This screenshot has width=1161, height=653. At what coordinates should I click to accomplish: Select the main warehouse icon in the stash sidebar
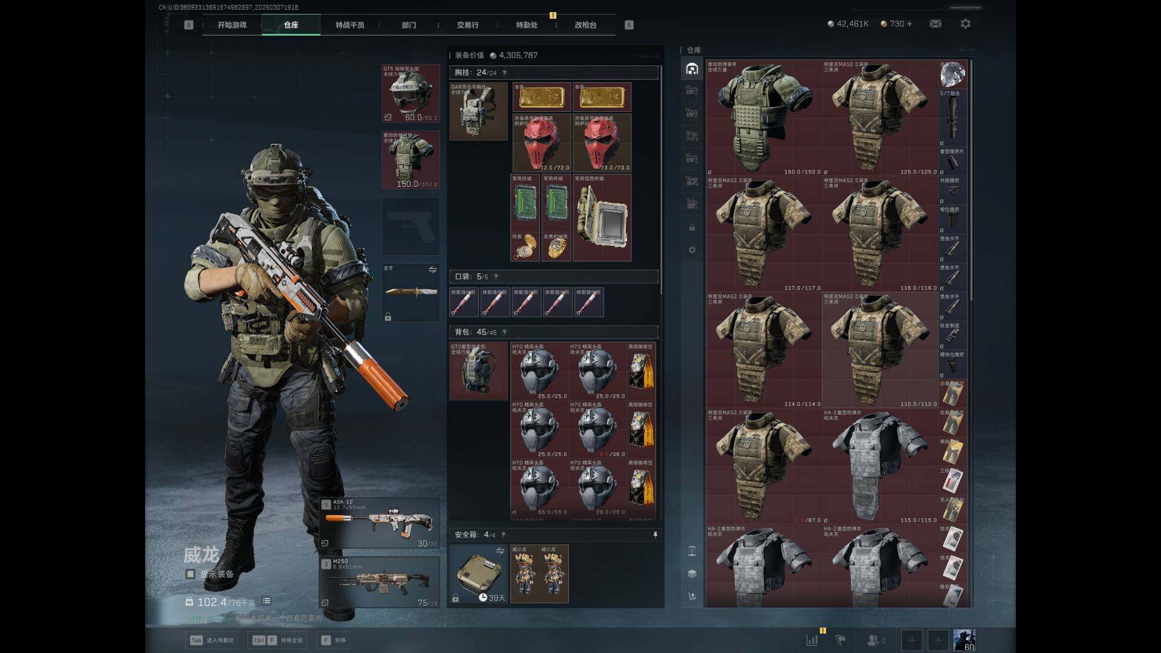click(x=692, y=68)
